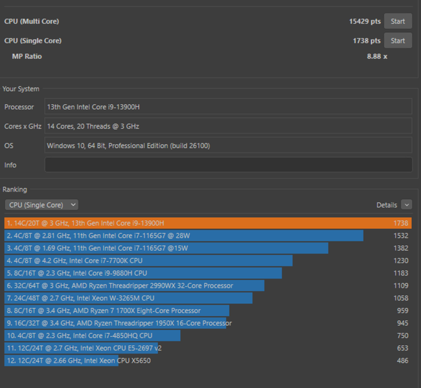The height and width of the screenshot is (388, 421).
Task: Select ranking row 6 Threadripper 2990WX
Action: click(208, 286)
